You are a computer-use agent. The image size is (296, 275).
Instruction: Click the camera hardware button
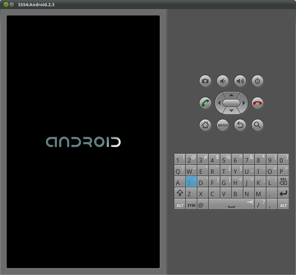coord(206,81)
